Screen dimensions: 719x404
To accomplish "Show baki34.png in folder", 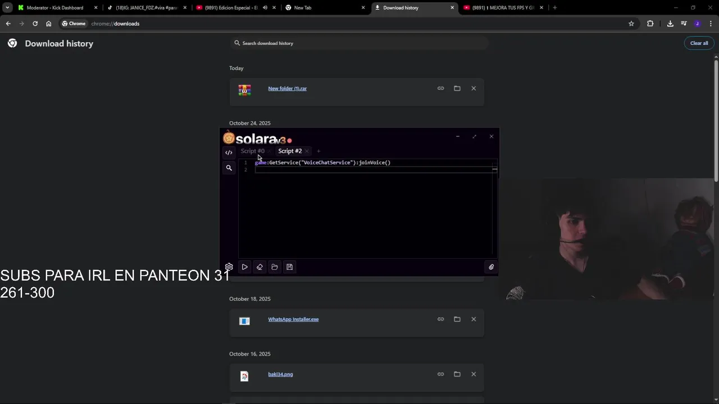I will [457, 374].
